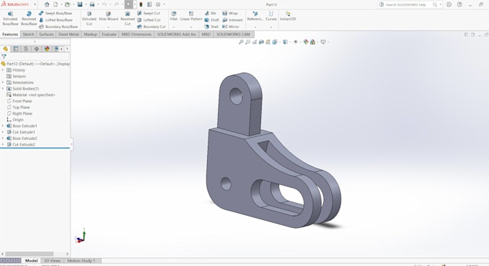Open the Motion Study 1 tab
This screenshot has width=489, height=266.
click(81, 261)
